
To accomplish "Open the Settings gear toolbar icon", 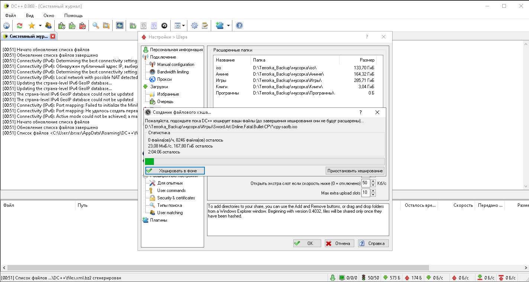I will point(194,26).
